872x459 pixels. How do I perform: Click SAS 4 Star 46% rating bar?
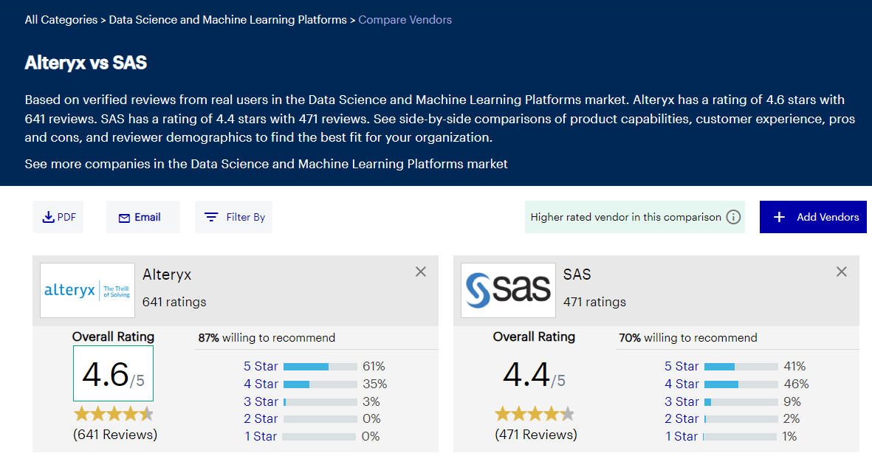(x=741, y=384)
